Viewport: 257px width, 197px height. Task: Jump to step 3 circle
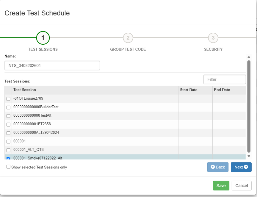point(213,38)
